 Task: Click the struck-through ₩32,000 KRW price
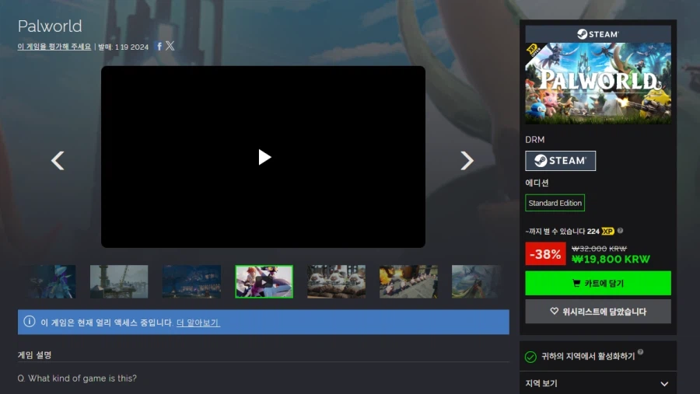point(599,249)
